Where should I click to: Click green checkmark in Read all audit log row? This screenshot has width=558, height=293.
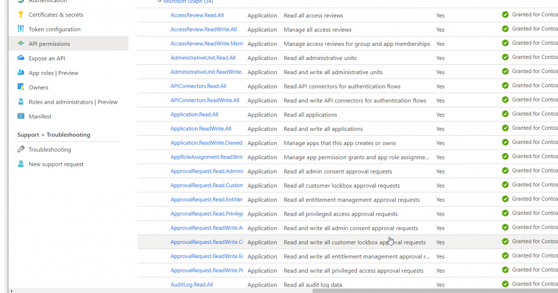click(505, 284)
